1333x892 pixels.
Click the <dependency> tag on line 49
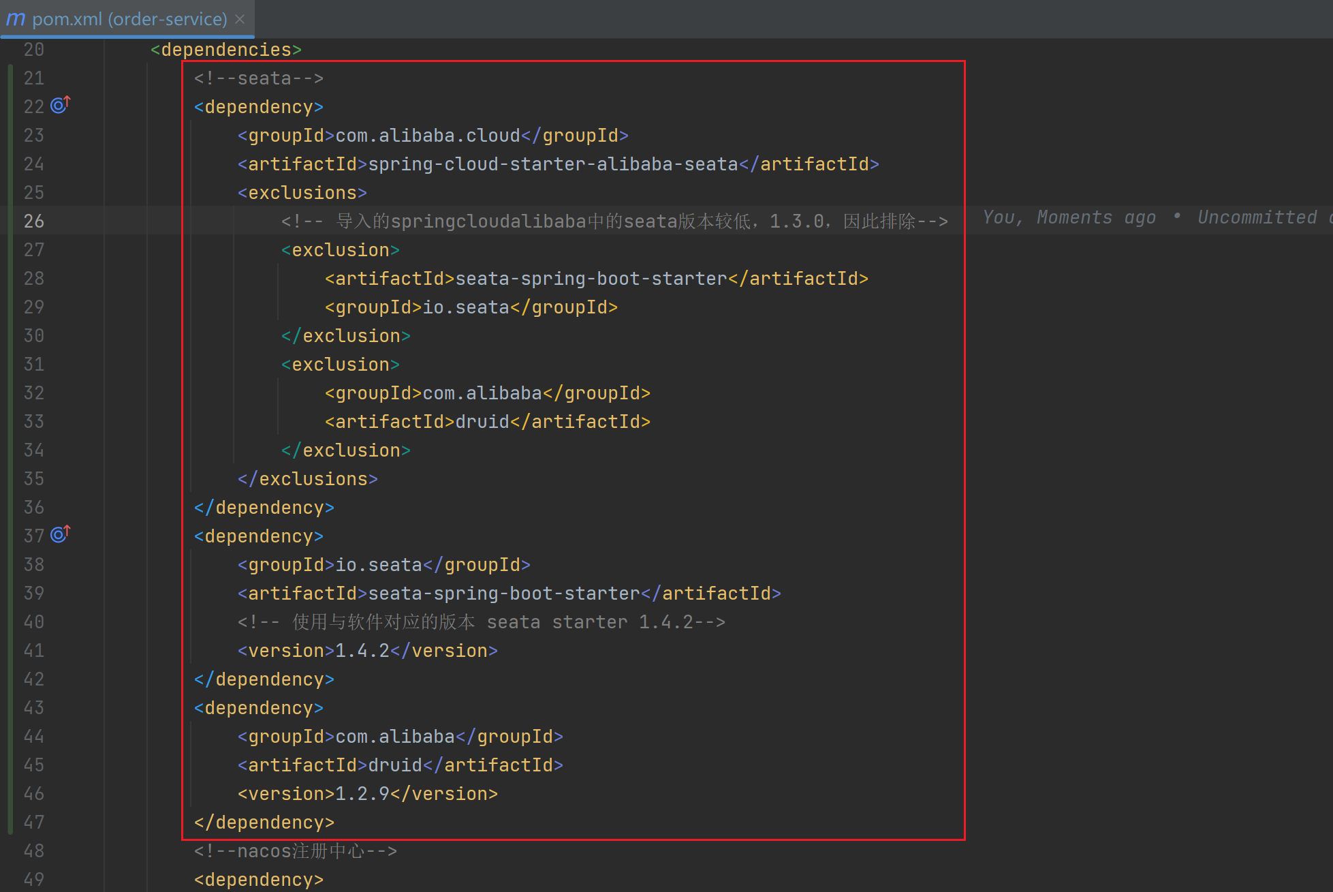(259, 880)
